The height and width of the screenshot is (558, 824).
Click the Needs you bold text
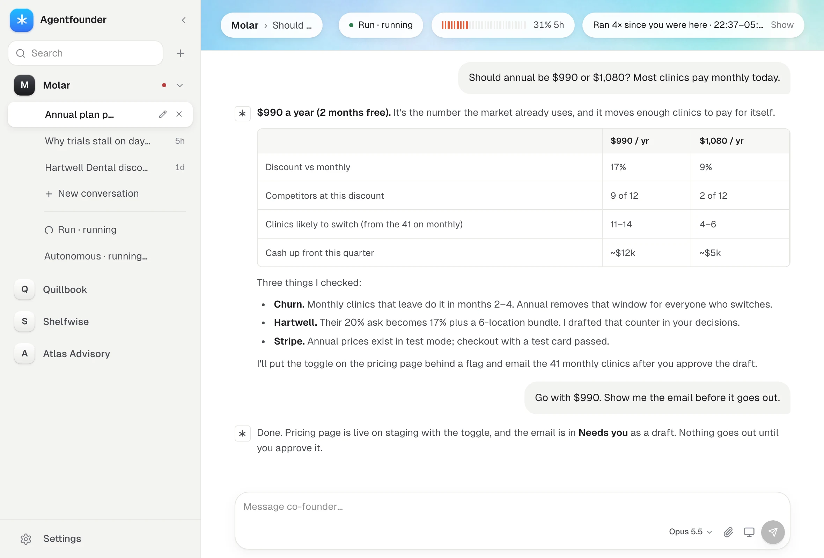[603, 433]
